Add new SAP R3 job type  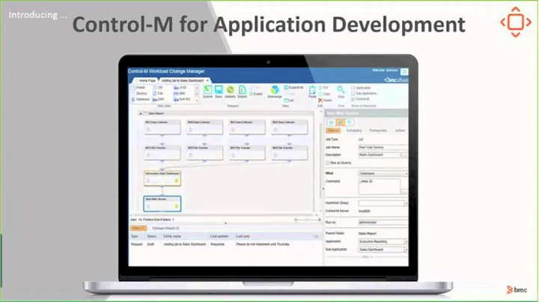click(x=182, y=99)
